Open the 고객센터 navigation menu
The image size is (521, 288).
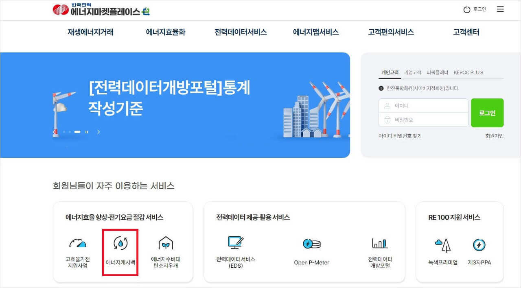pyautogui.click(x=466, y=32)
